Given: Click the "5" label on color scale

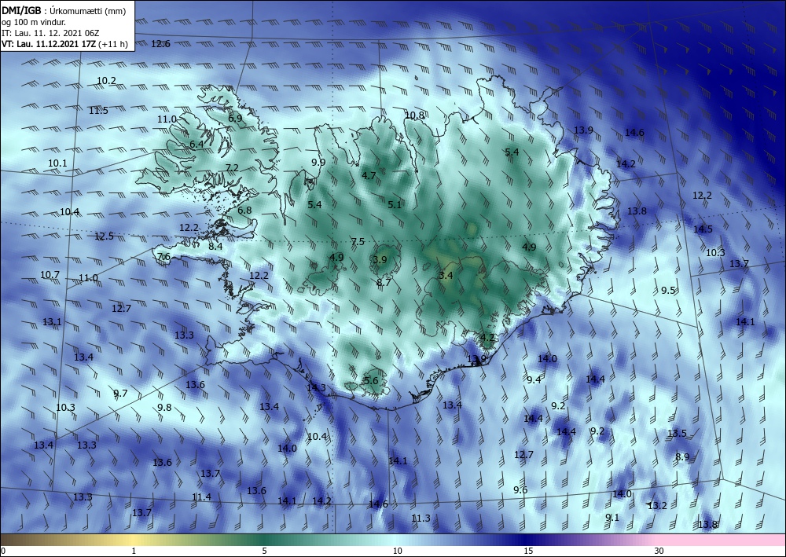Looking at the screenshot, I should [265, 551].
